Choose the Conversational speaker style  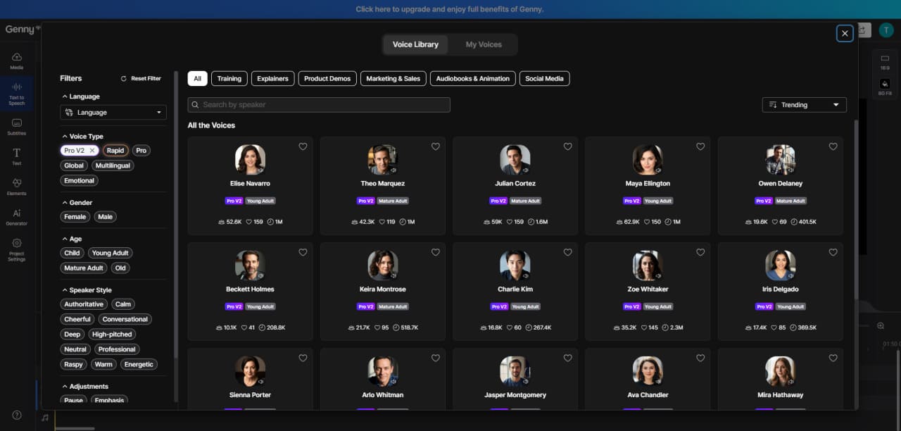(125, 320)
